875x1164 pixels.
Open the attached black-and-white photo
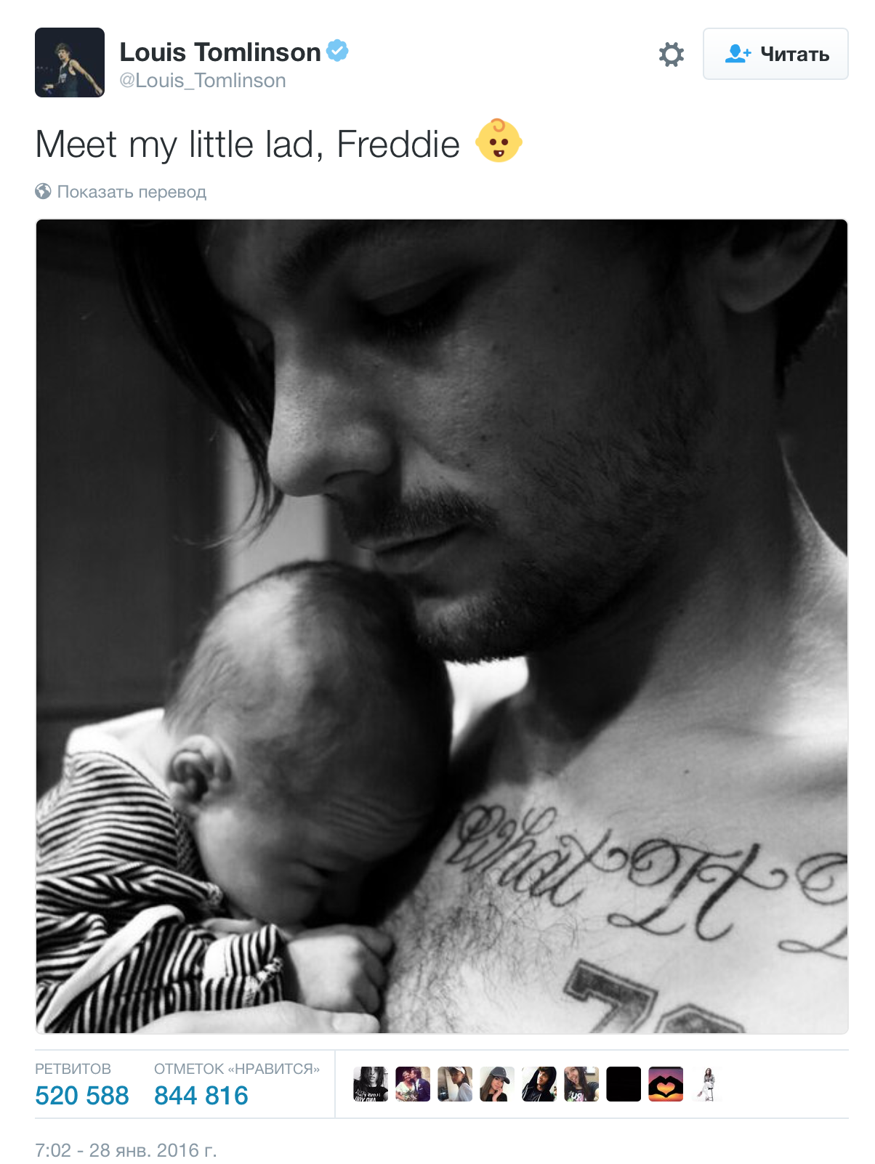click(x=442, y=626)
